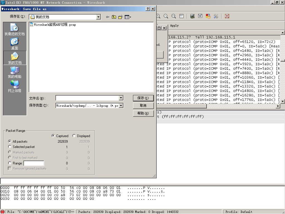Expand the 保存类型 file type dropdown
Image resolution: width=285 pixels, height=214 pixels.
[x=121, y=106]
